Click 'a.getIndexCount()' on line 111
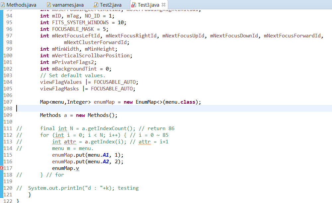332x203 pixels. tap(108, 128)
